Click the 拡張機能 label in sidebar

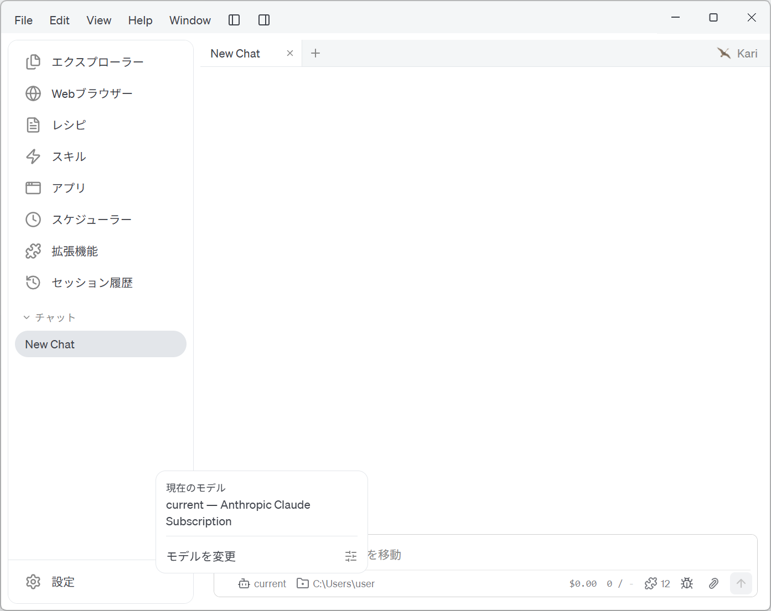pyautogui.click(x=75, y=251)
